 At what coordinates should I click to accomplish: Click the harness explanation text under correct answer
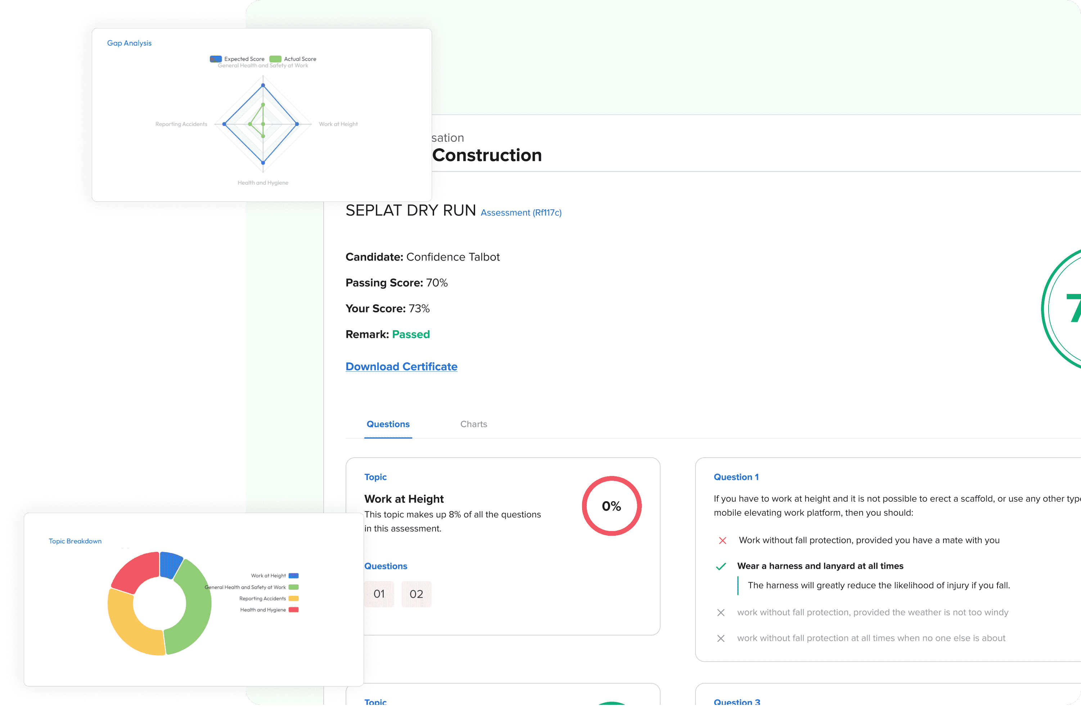click(x=878, y=586)
